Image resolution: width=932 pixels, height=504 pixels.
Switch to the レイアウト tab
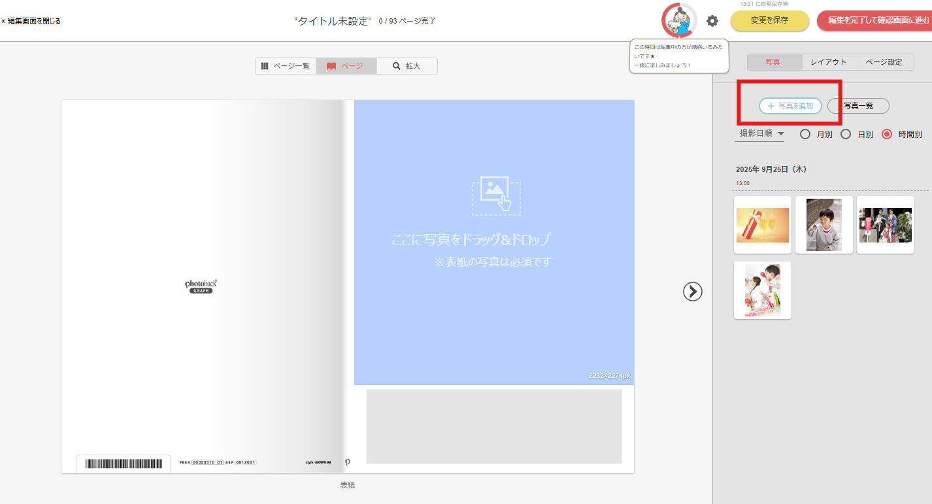point(829,62)
